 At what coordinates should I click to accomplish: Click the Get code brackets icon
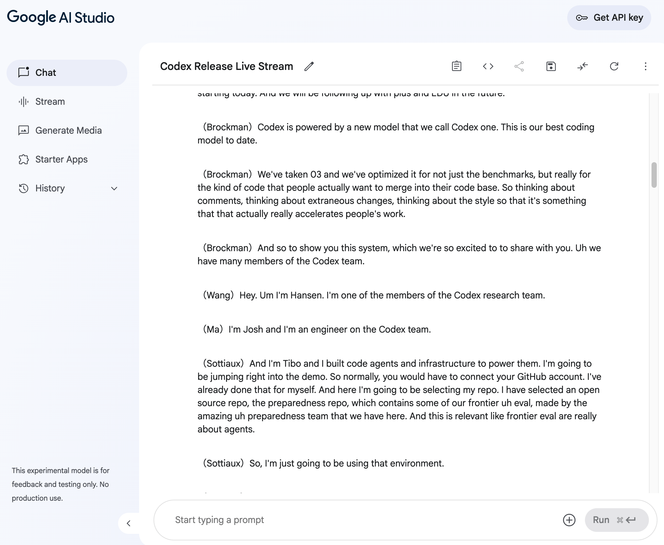(x=488, y=66)
